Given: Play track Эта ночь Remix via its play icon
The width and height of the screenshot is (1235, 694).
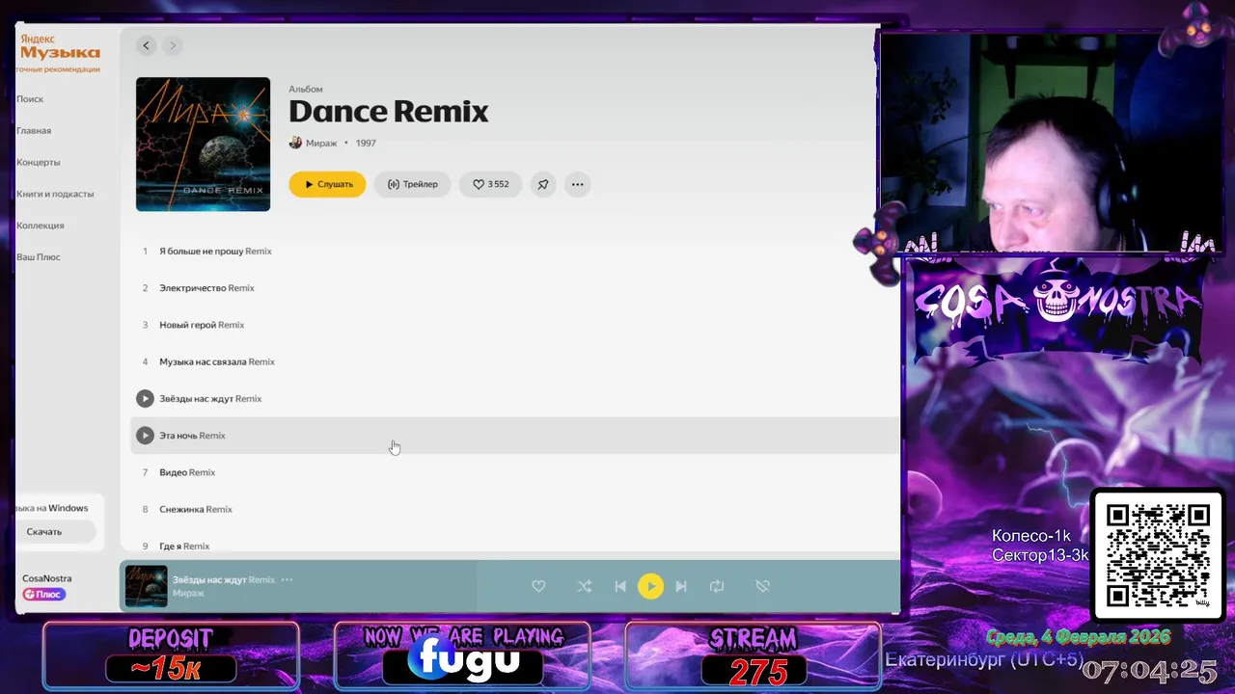Looking at the screenshot, I should pos(145,436).
